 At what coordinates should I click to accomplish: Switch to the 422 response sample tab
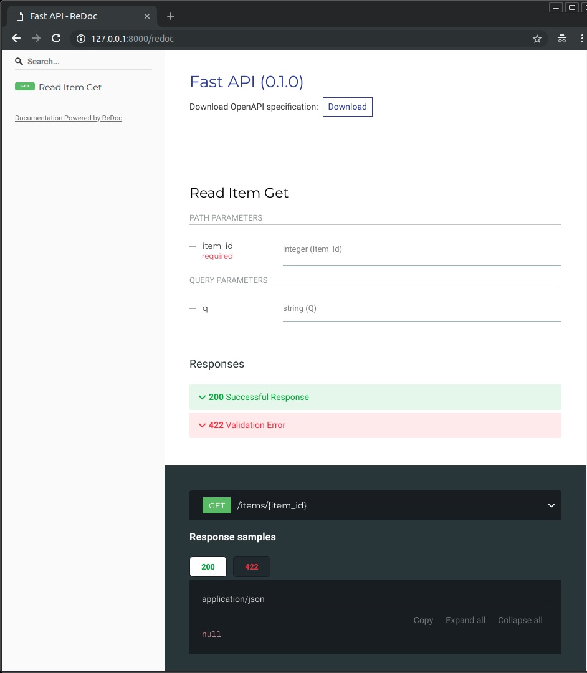coord(252,566)
